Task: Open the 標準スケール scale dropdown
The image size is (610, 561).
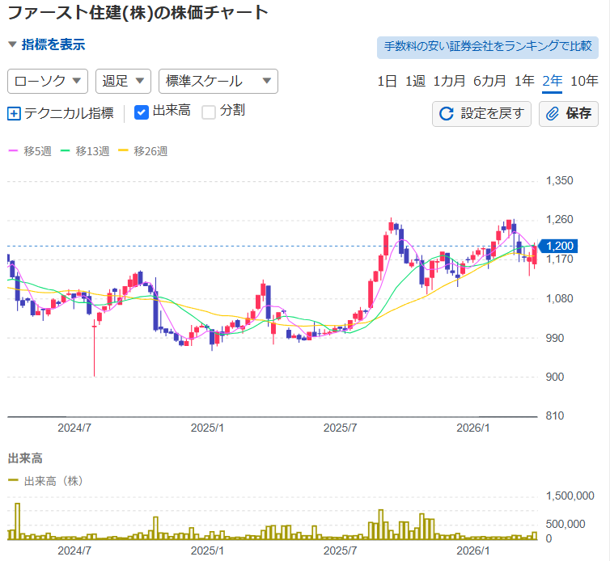Action: click(x=218, y=81)
